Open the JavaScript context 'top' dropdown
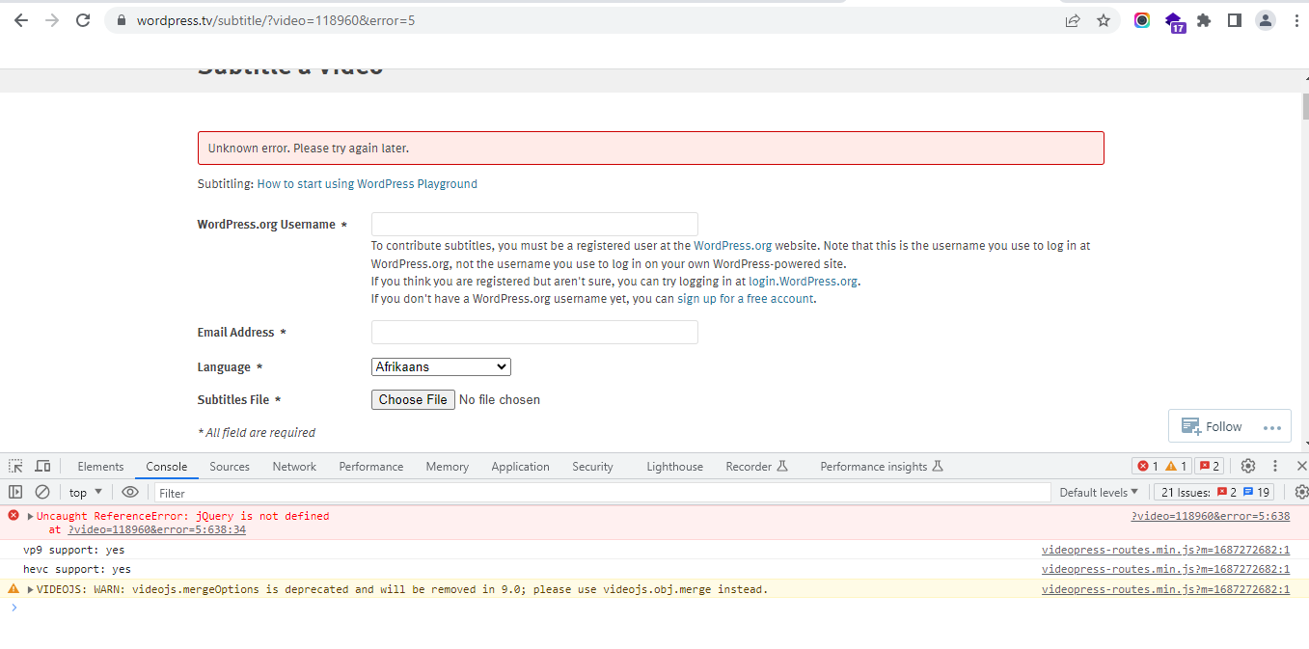The image size is (1309, 649). 86,492
